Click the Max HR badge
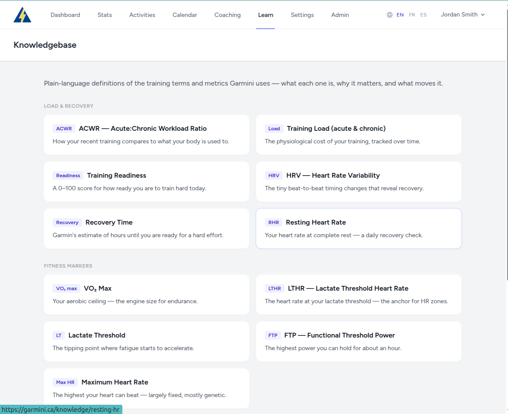The image size is (508, 414). (65, 382)
